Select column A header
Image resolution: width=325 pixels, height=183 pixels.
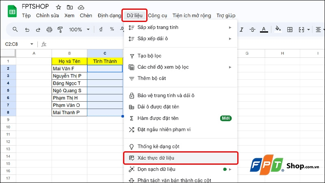point(34,53)
